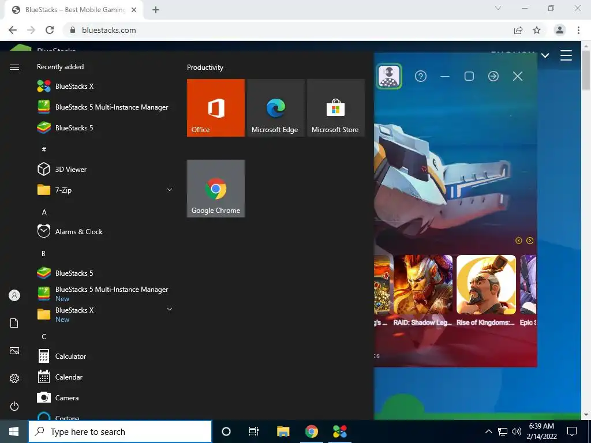The height and width of the screenshot is (443, 591).
Task: Open Rise of Kingdoms game card
Action: click(486, 290)
